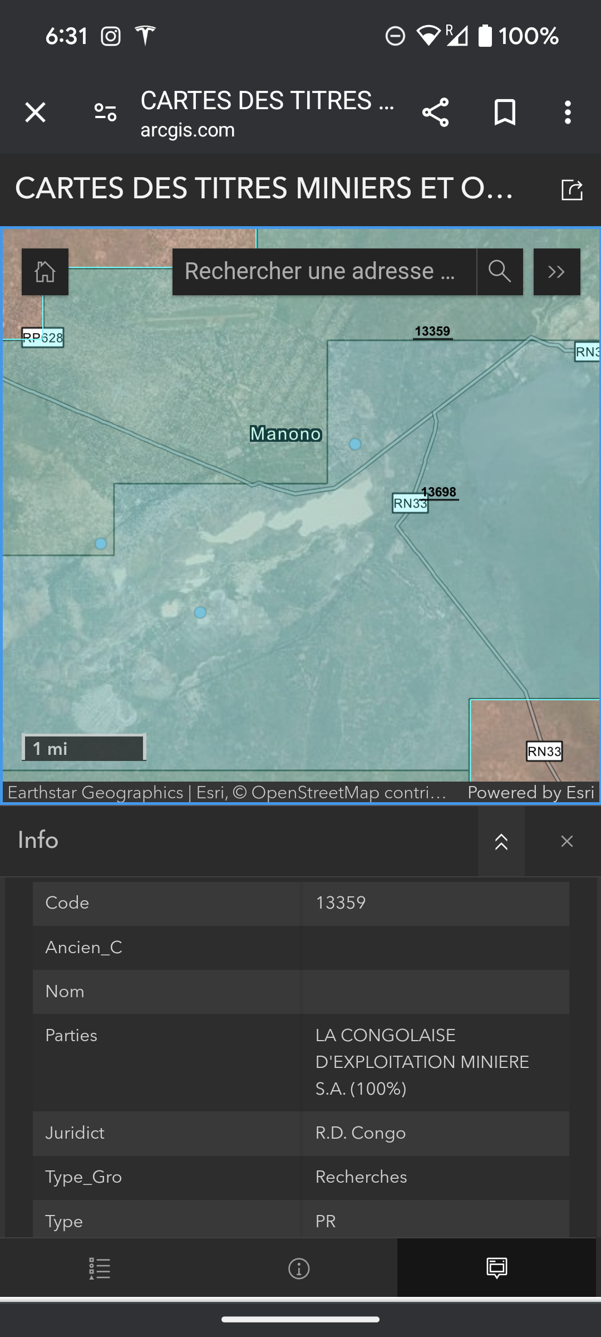Switch to the legend list tab
This screenshot has width=601, height=1337.
[100, 1268]
